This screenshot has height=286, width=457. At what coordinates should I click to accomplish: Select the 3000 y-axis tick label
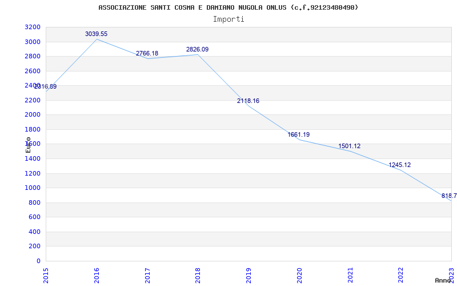click(x=33, y=42)
